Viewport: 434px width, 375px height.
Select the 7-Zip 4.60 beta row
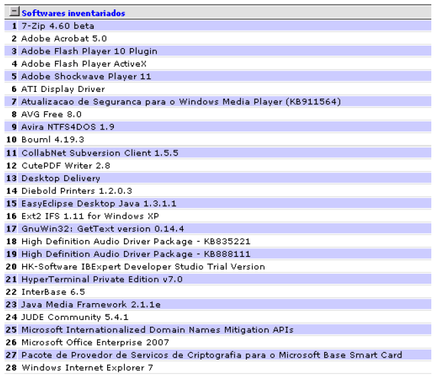[x=218, y=25]
